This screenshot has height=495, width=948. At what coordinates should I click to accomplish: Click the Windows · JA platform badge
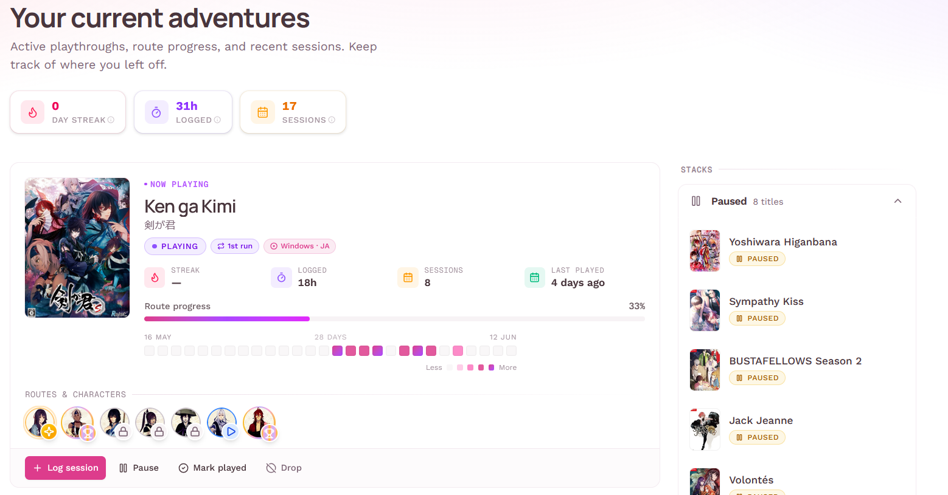299,246
